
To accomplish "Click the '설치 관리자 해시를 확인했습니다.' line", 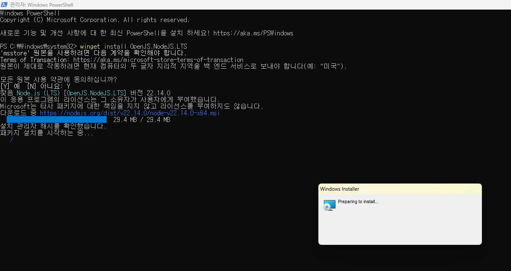I will click(x=53, y=126).
